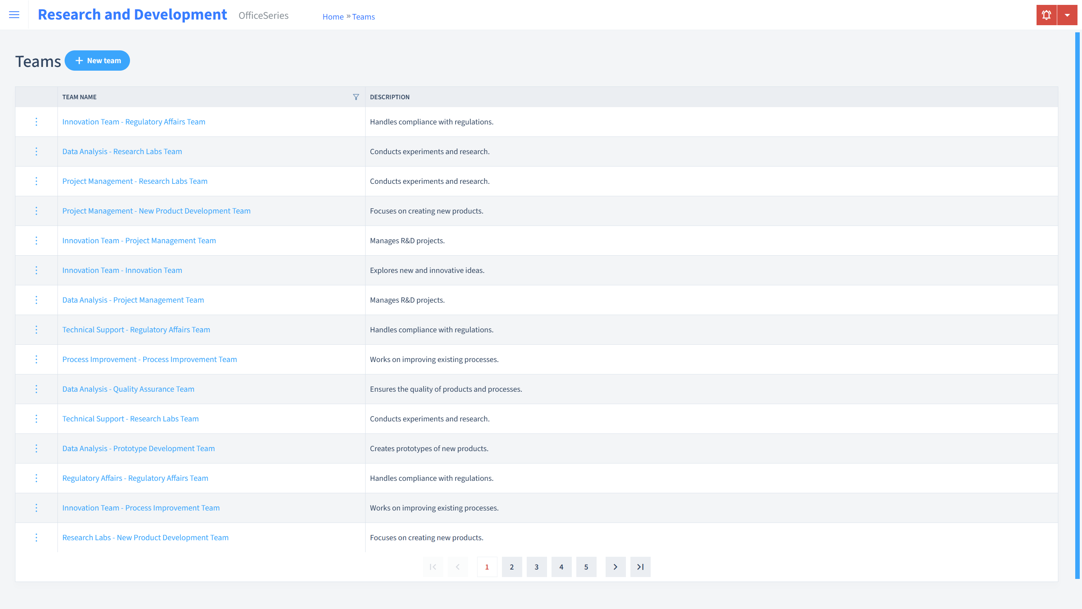Screen dimensions: 1082x609
Task: Click the hamburger menu icon top-left
Action: 14,15
